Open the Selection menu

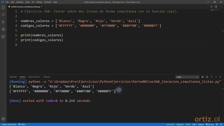pos(20,2)
